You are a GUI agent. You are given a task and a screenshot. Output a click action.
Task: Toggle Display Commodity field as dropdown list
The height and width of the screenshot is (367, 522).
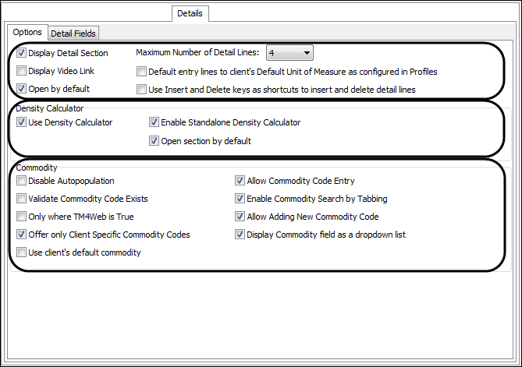pos(240,235)
